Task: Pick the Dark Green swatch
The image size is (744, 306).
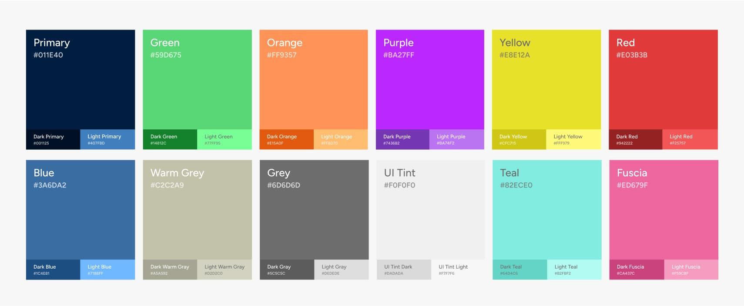Action: [x=170, y=139]
